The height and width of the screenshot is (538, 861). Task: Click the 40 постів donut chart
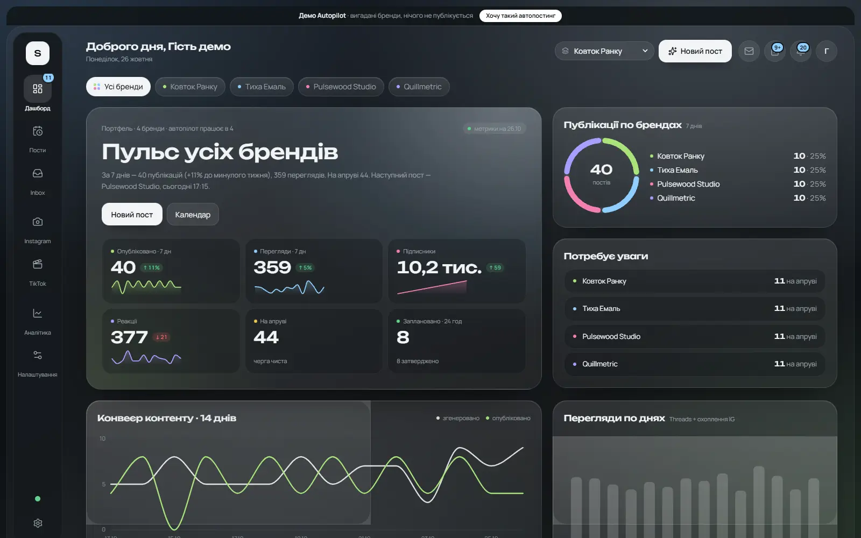(x=602, y=175)
